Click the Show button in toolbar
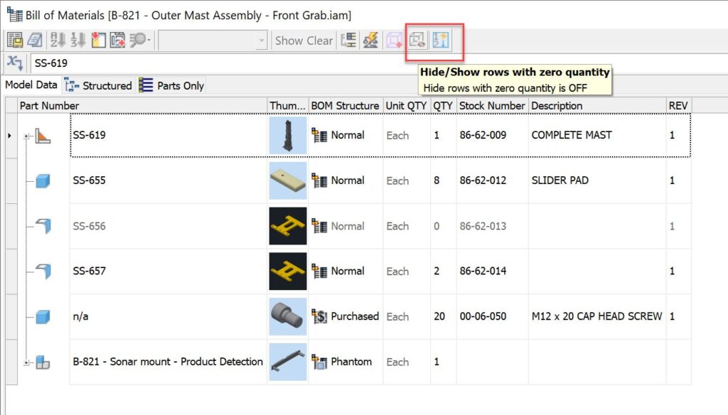 click(x=289, y=41)
